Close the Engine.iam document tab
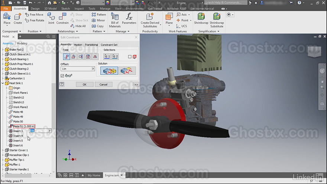 [122, 175]
